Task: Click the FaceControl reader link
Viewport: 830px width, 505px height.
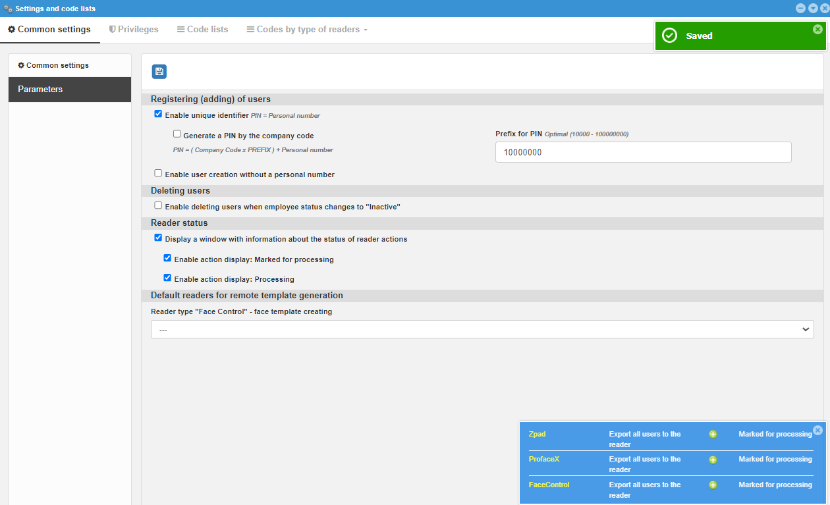Action: [x=549, y=485]
